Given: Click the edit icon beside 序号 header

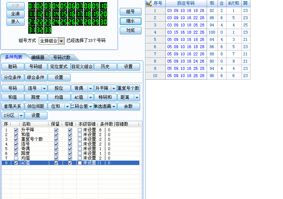Looking at the screenshot, I should tap(149, 3).
